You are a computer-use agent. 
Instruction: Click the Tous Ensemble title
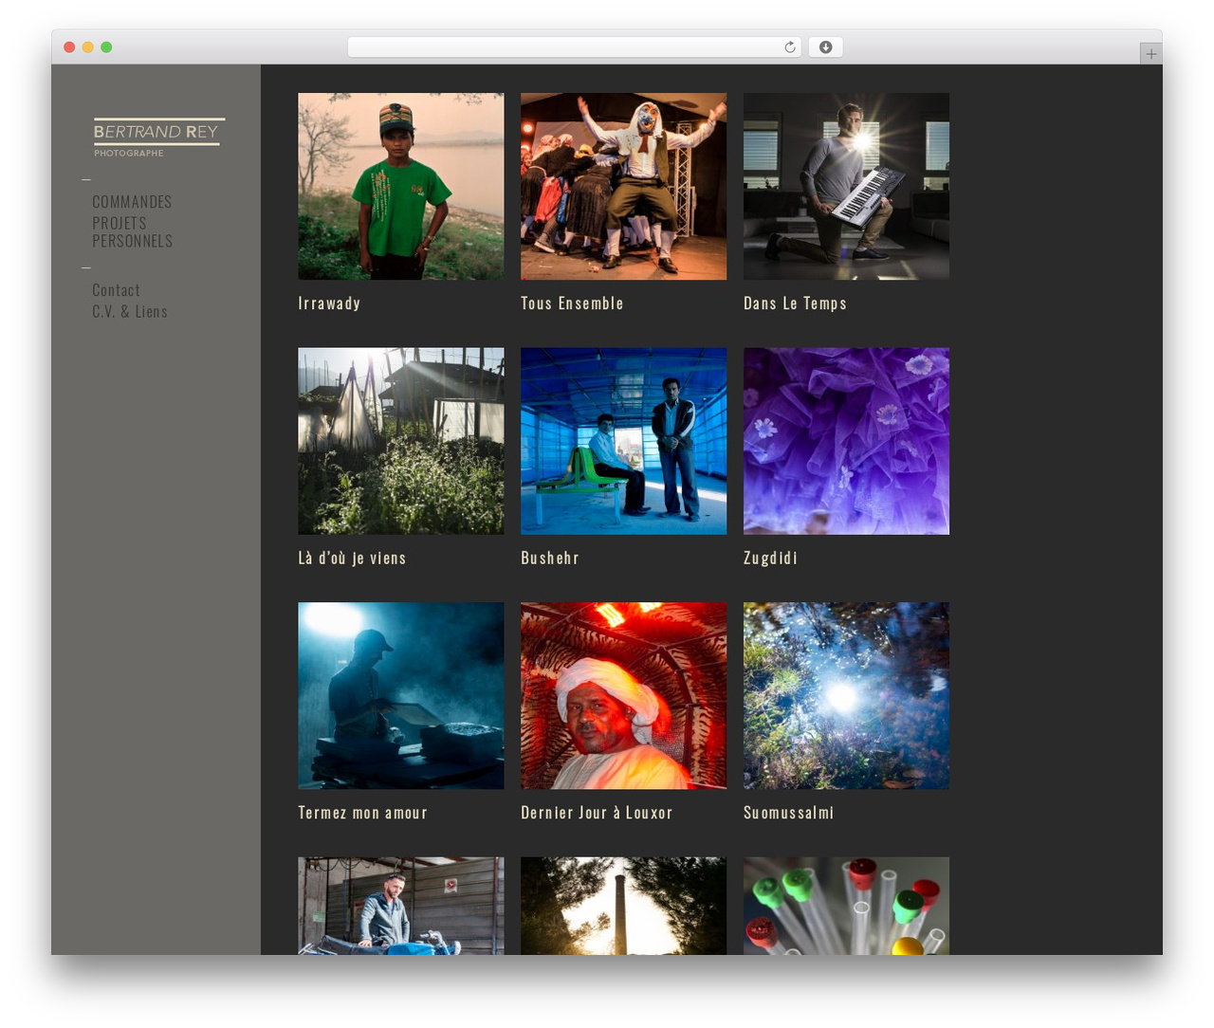tap(572, 303)
